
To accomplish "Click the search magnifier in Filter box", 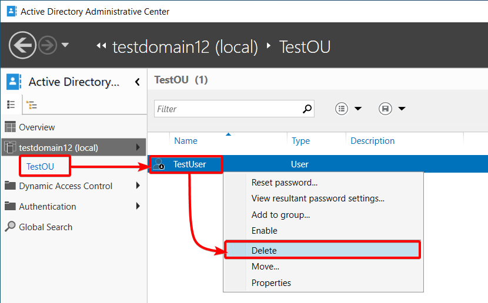I will tap(307, 109).
